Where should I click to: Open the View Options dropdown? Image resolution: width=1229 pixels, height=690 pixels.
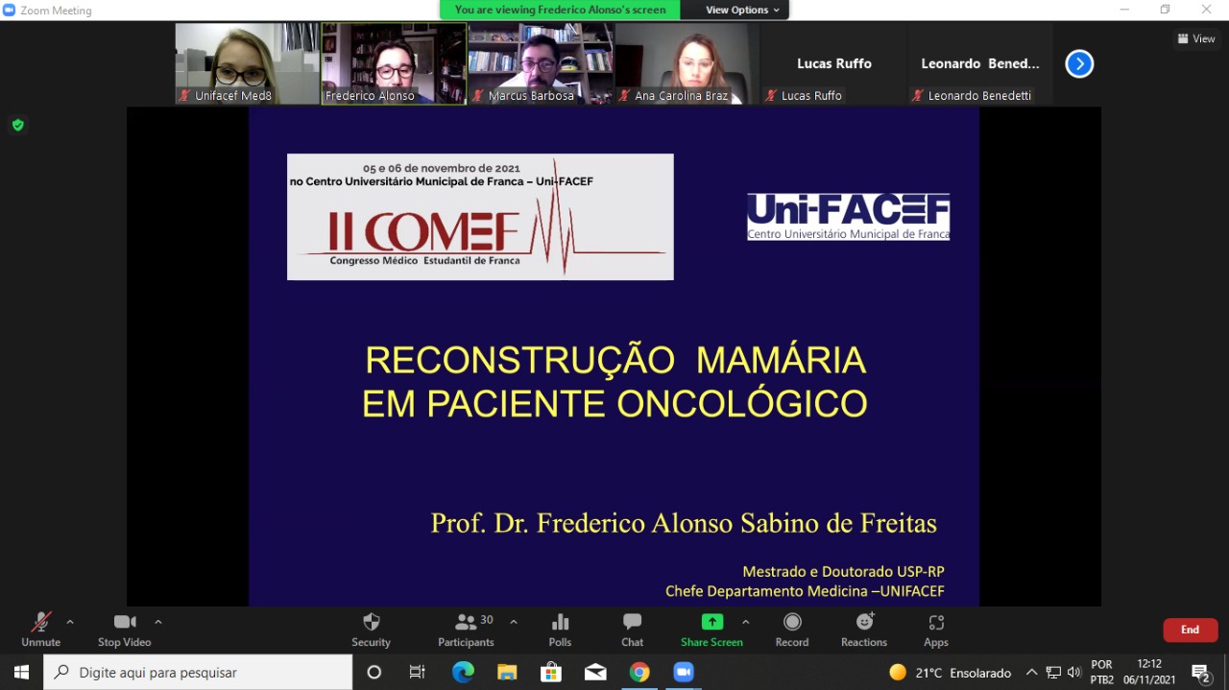click(742, 10)
